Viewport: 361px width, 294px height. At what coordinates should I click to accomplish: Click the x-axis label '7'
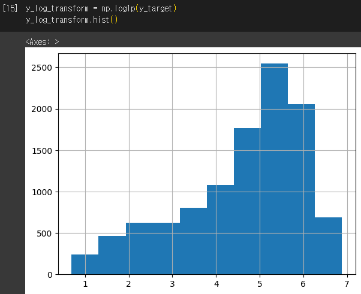coord(347,284)
